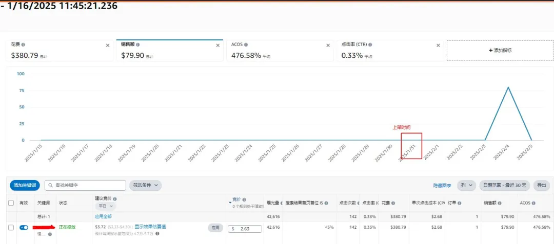Toggle the keyword's 有效 switch off

tap(24, 228)
